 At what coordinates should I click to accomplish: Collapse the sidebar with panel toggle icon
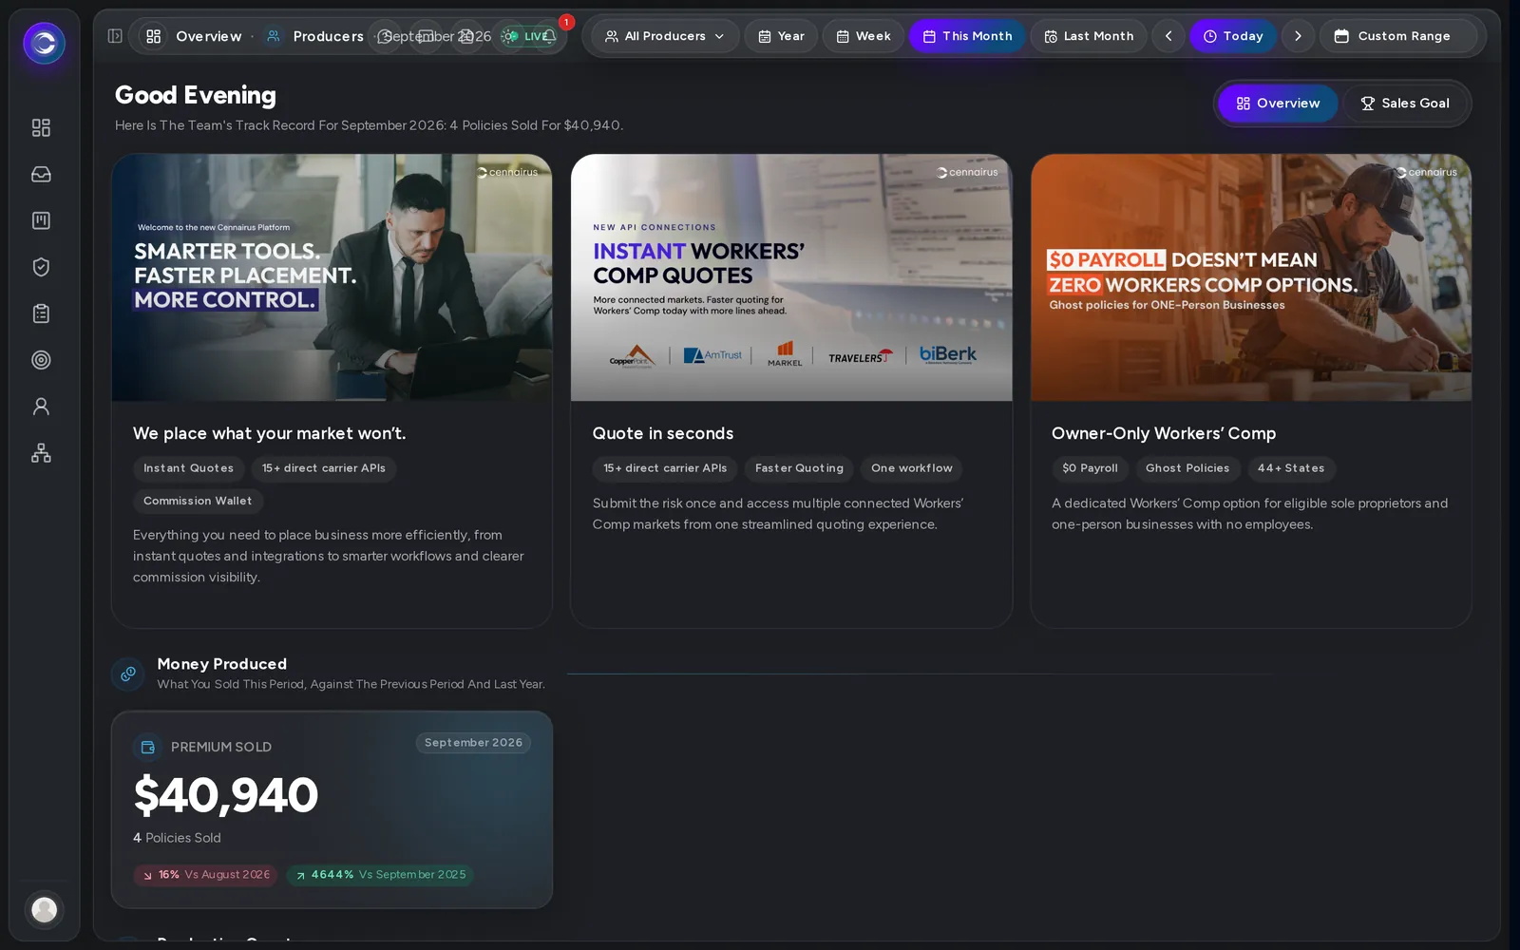tap(115, 36)
